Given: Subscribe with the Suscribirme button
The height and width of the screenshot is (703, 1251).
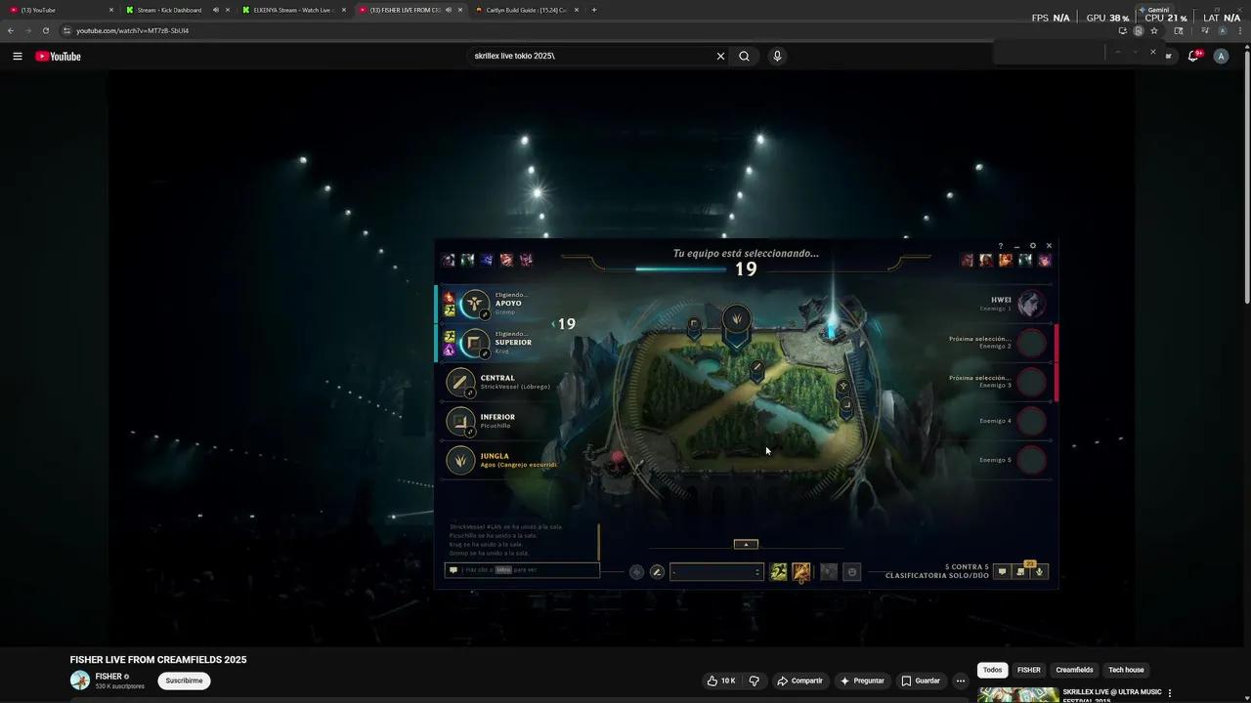Looking at the screenshot, I should coord(184,681).
